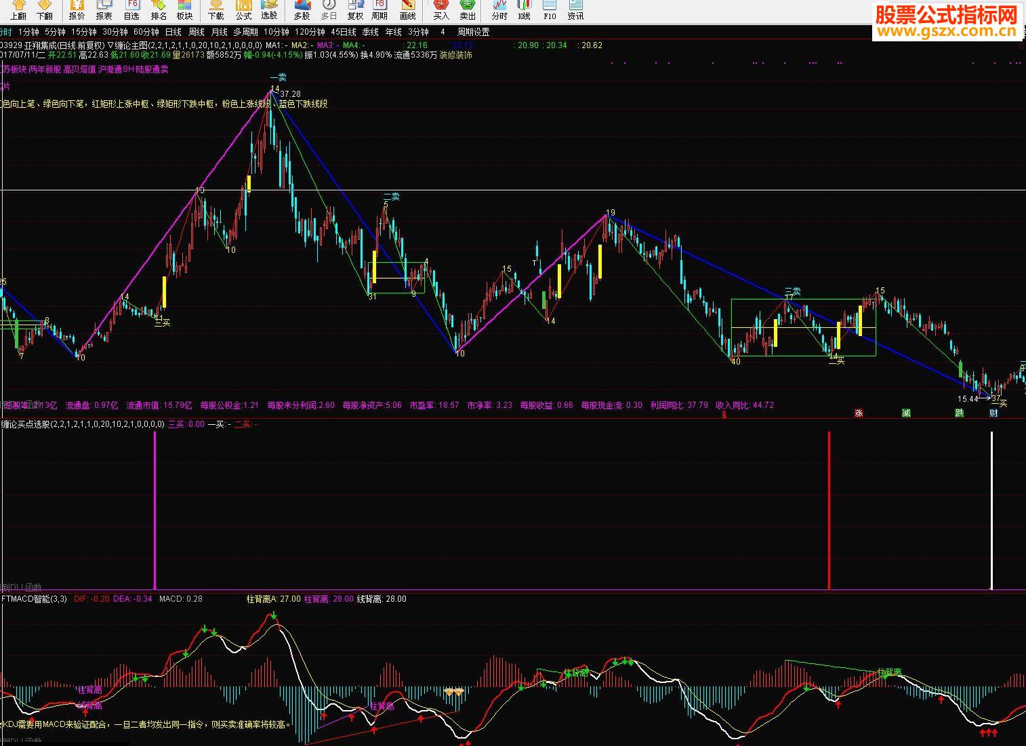Select the 3分钟 period tab
The height and width of the screenshot is (746, 1026).
point(418,32)
